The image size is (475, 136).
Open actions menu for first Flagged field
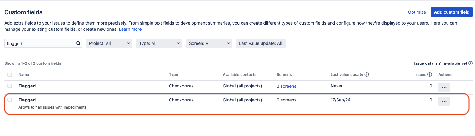click(444, 87)
